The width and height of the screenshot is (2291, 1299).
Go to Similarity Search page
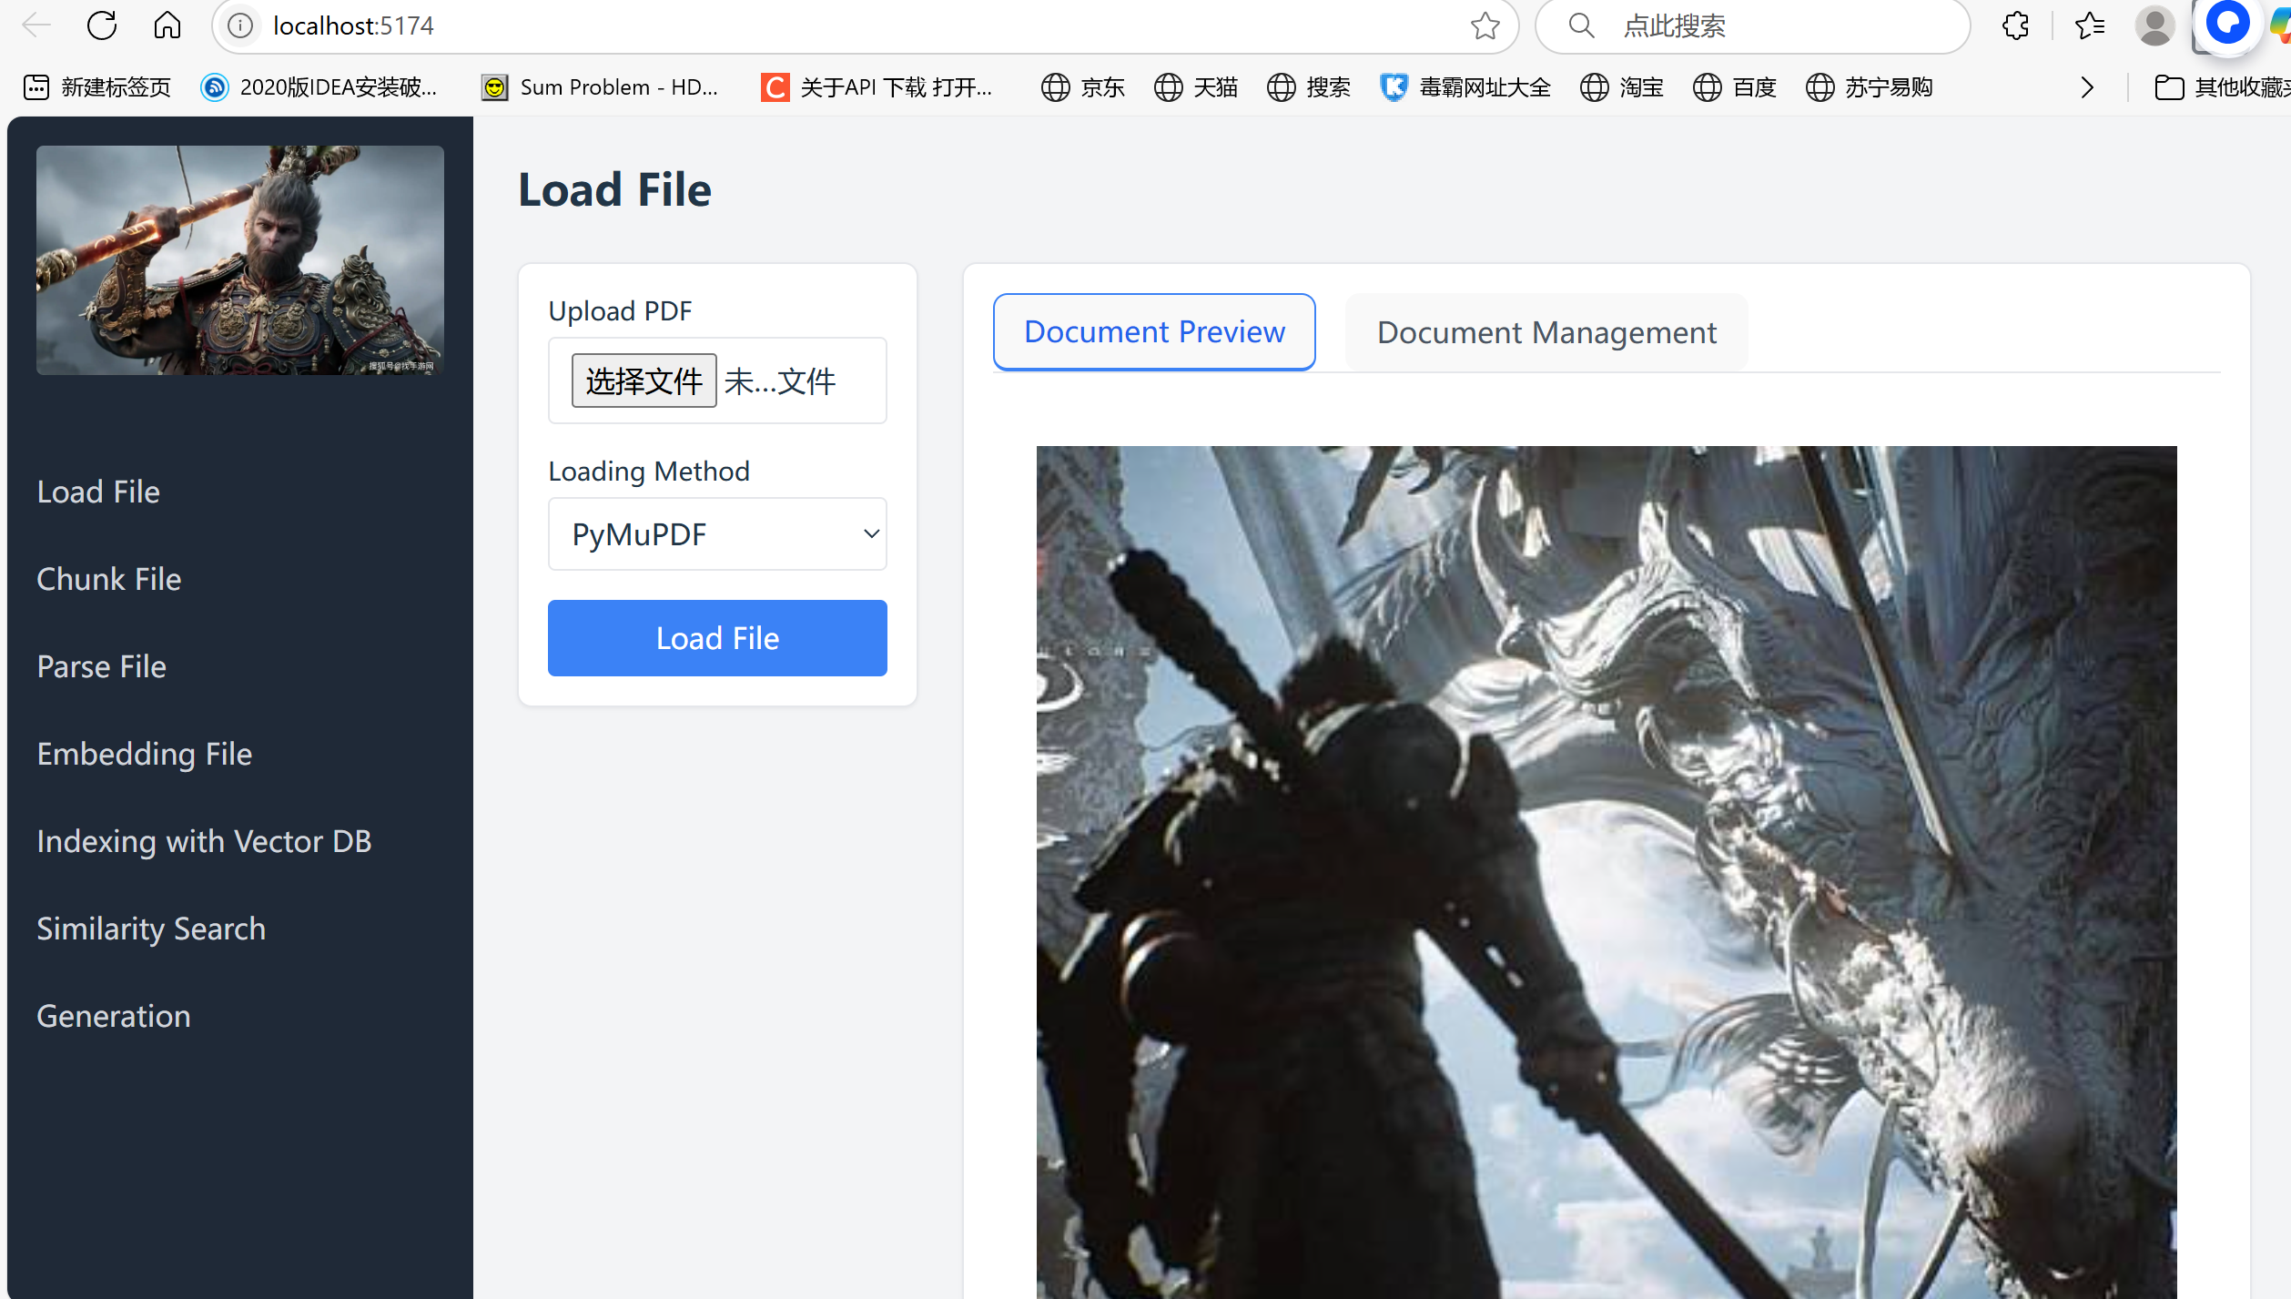(x=151, y=929)
